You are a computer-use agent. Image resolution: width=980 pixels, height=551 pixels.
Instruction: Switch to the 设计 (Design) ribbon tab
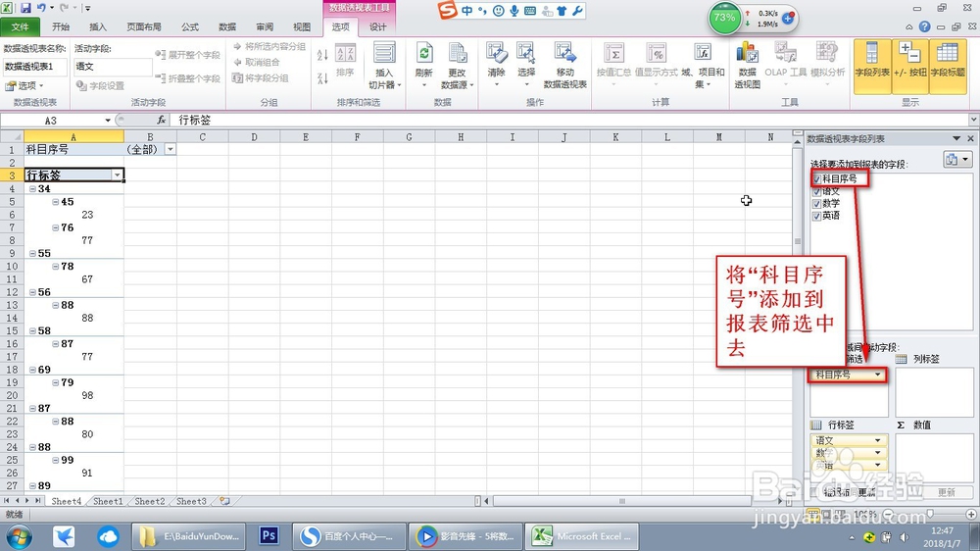pos(377,26)
